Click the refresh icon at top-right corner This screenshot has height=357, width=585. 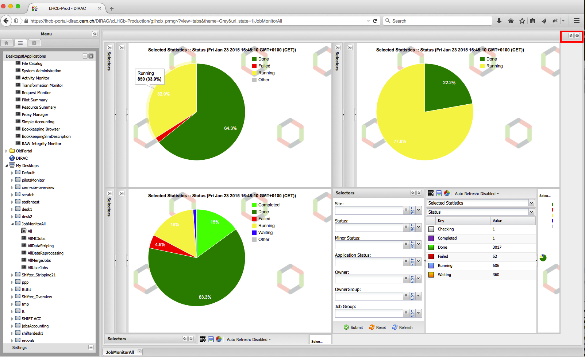click(571, 36)
